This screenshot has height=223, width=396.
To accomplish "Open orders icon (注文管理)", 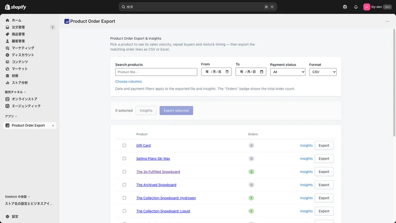I will tap(7, 27).
